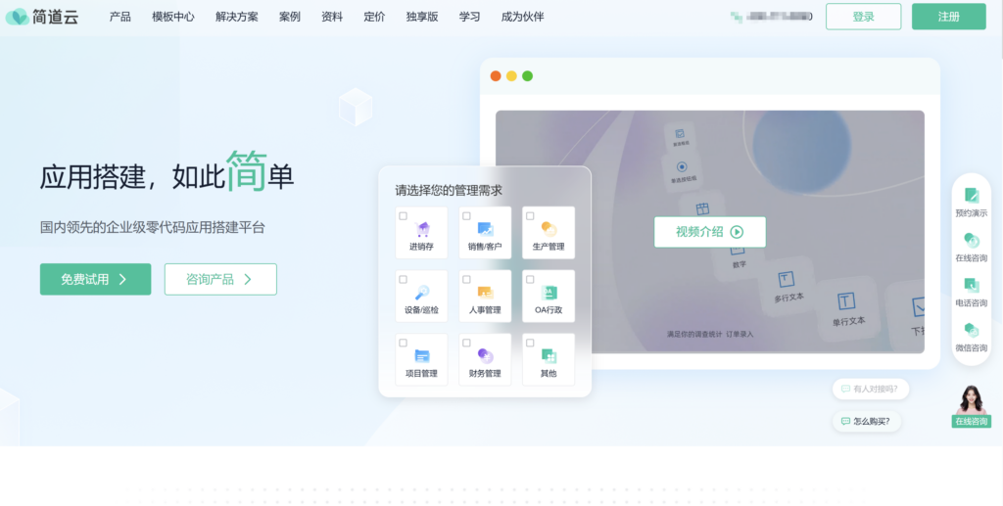The height and width of the screenshot is (506, 1003).
Task: Click the 请选择您的管理需求 heading
Action: tap(449, 191)
